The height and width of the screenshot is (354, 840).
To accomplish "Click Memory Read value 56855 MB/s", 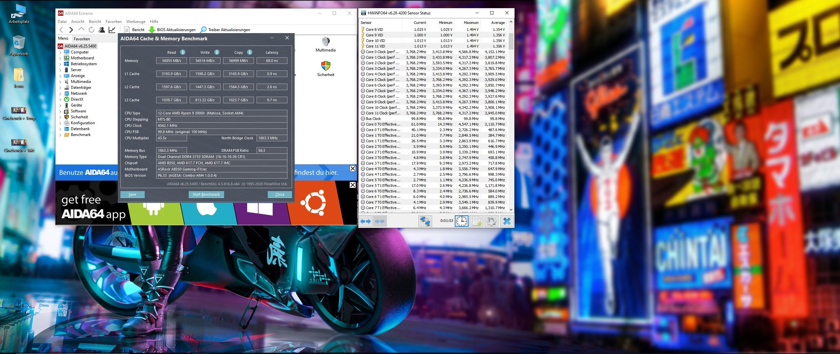I will 171,61.
